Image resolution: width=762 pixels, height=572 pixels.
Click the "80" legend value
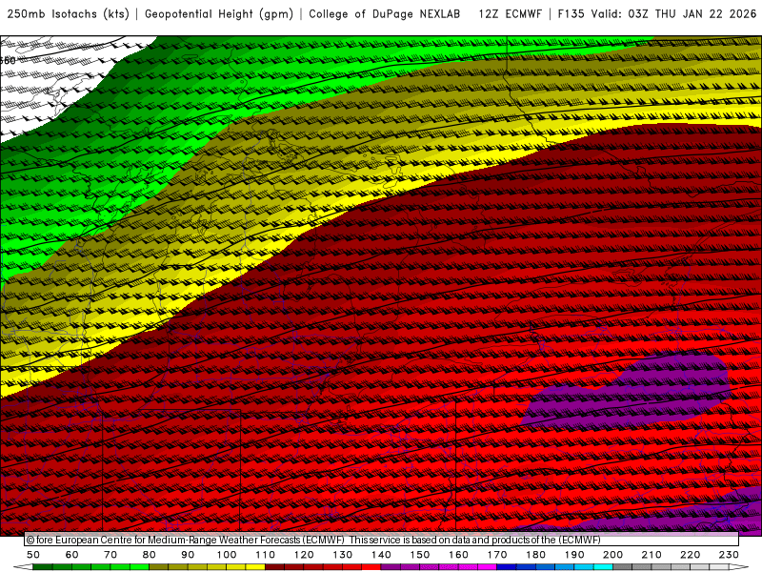pyautogui.click(x=149, y=555)
